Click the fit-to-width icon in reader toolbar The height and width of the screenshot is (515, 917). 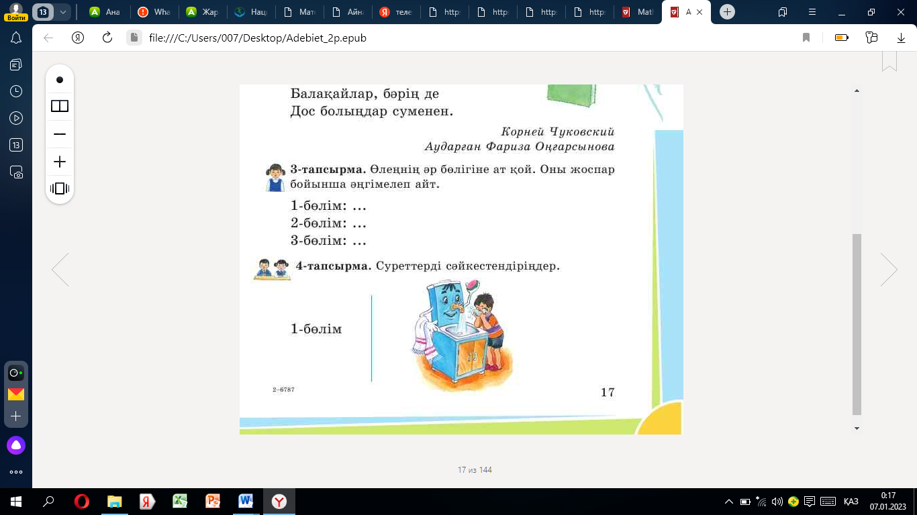click(60, 188)
